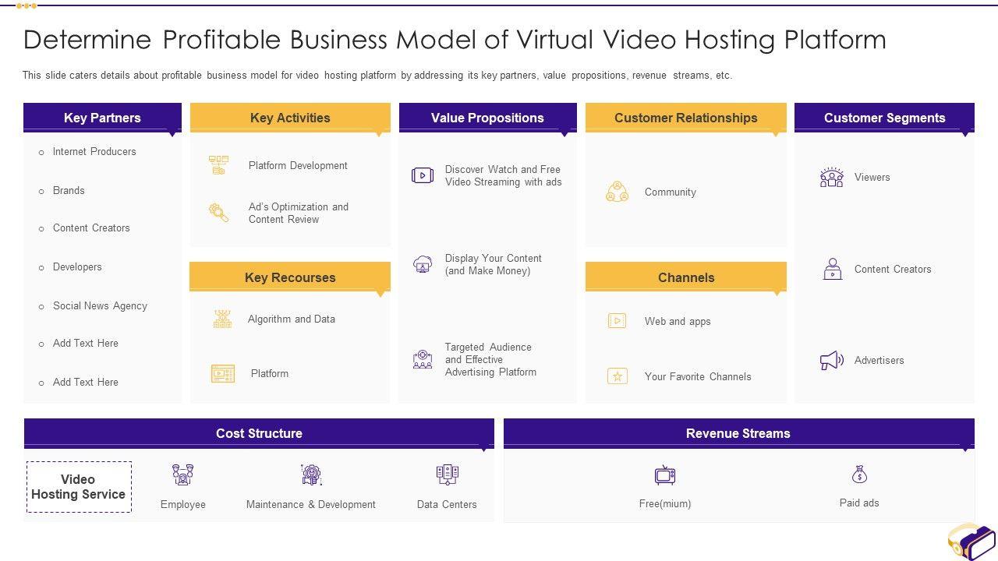The height and width of the screenshot is (561, 998).
Task: Click the Viewers label
Action: 872,177
